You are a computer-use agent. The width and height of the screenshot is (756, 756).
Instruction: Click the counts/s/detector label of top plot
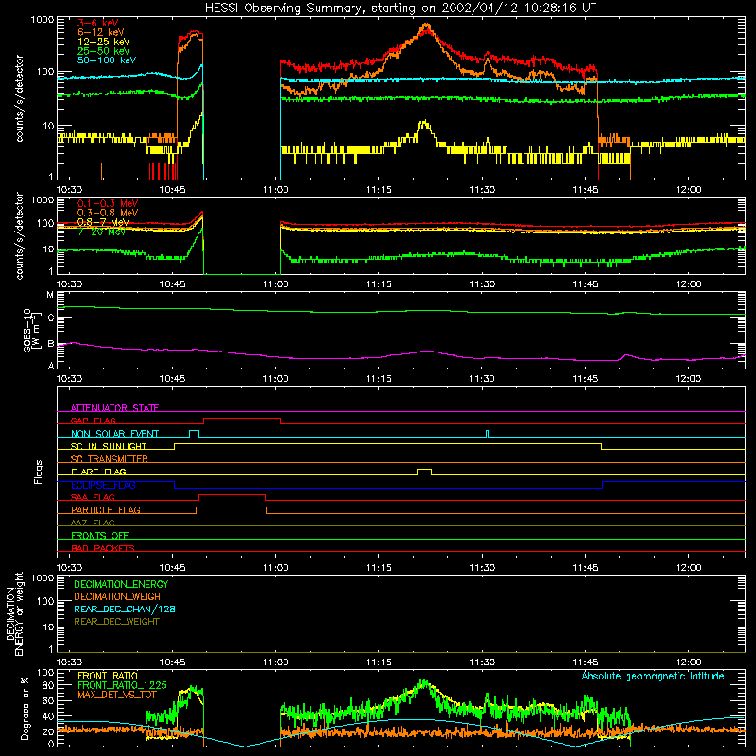click(19, 98)
